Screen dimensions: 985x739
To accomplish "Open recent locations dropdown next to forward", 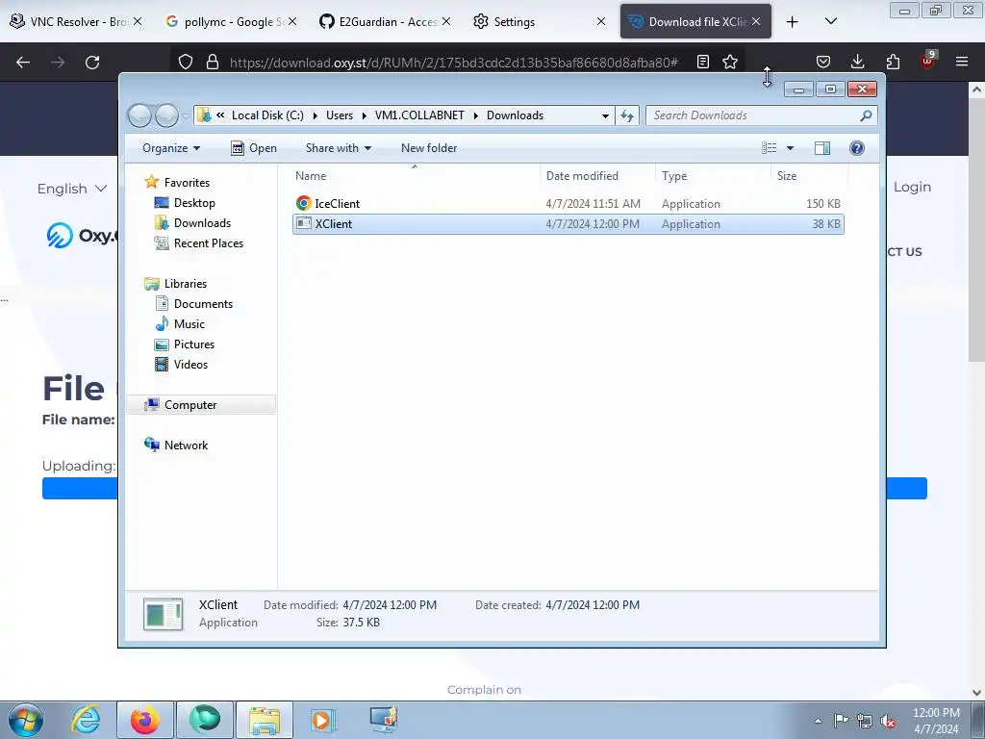I will pyautogui.click(x=186, y=116).
